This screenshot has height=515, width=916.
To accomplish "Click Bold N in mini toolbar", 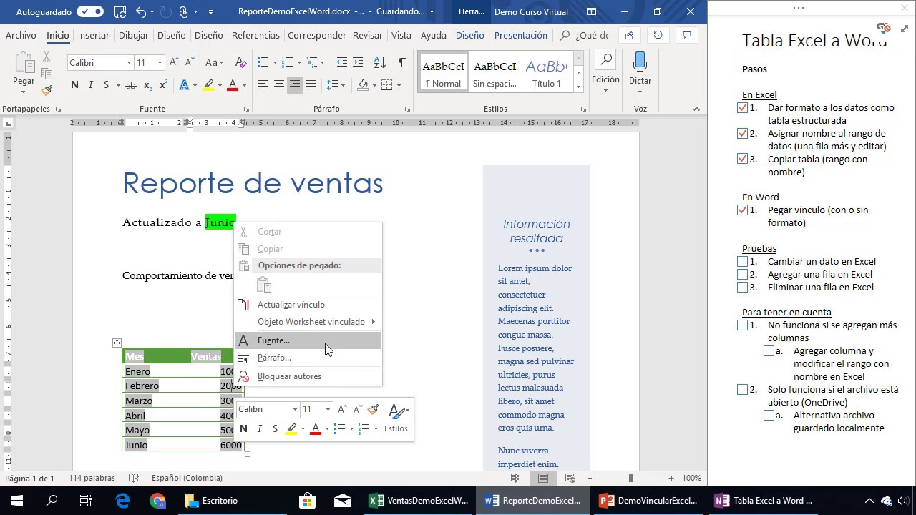I will [243, 428].
